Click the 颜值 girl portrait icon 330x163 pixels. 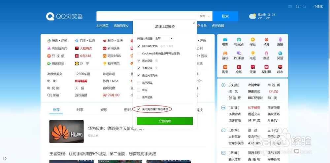(266, 53)
